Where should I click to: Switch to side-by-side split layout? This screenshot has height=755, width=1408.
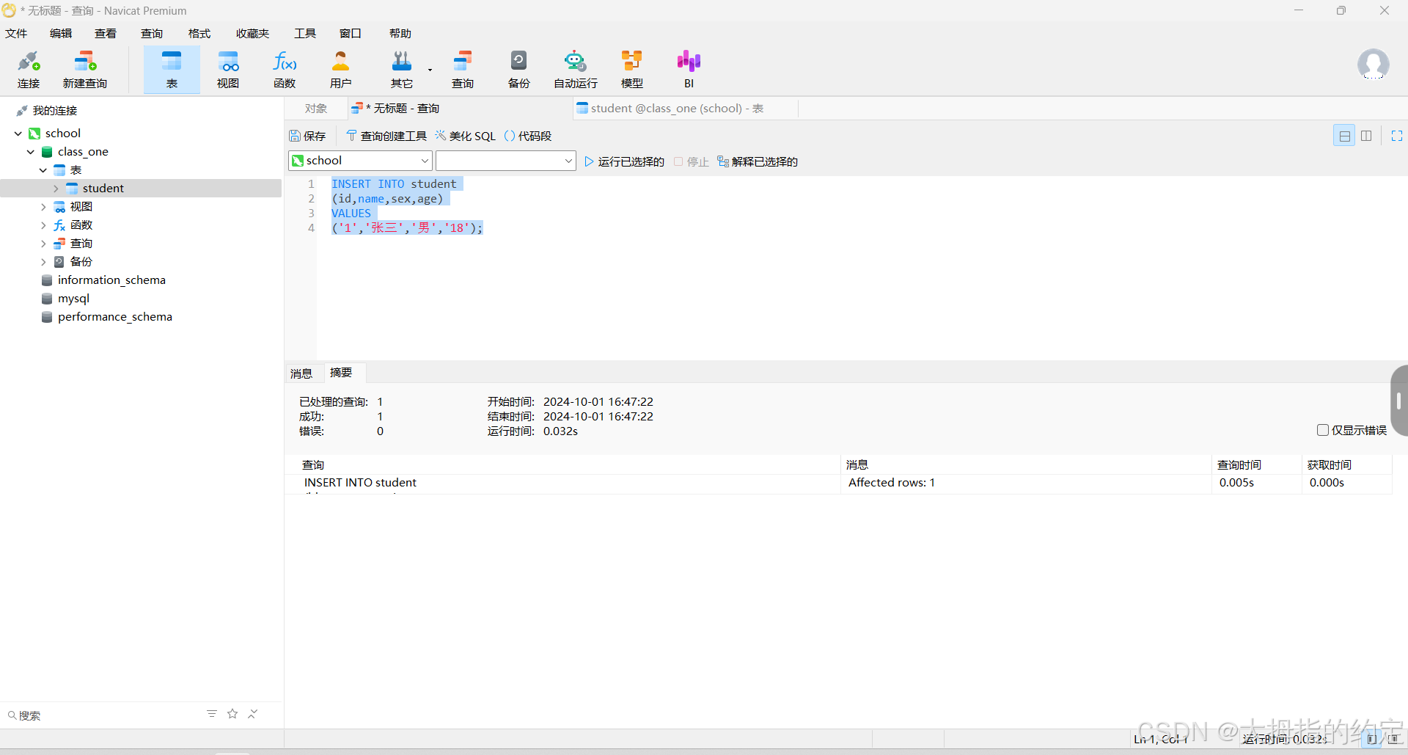(x=1366, y=136)
